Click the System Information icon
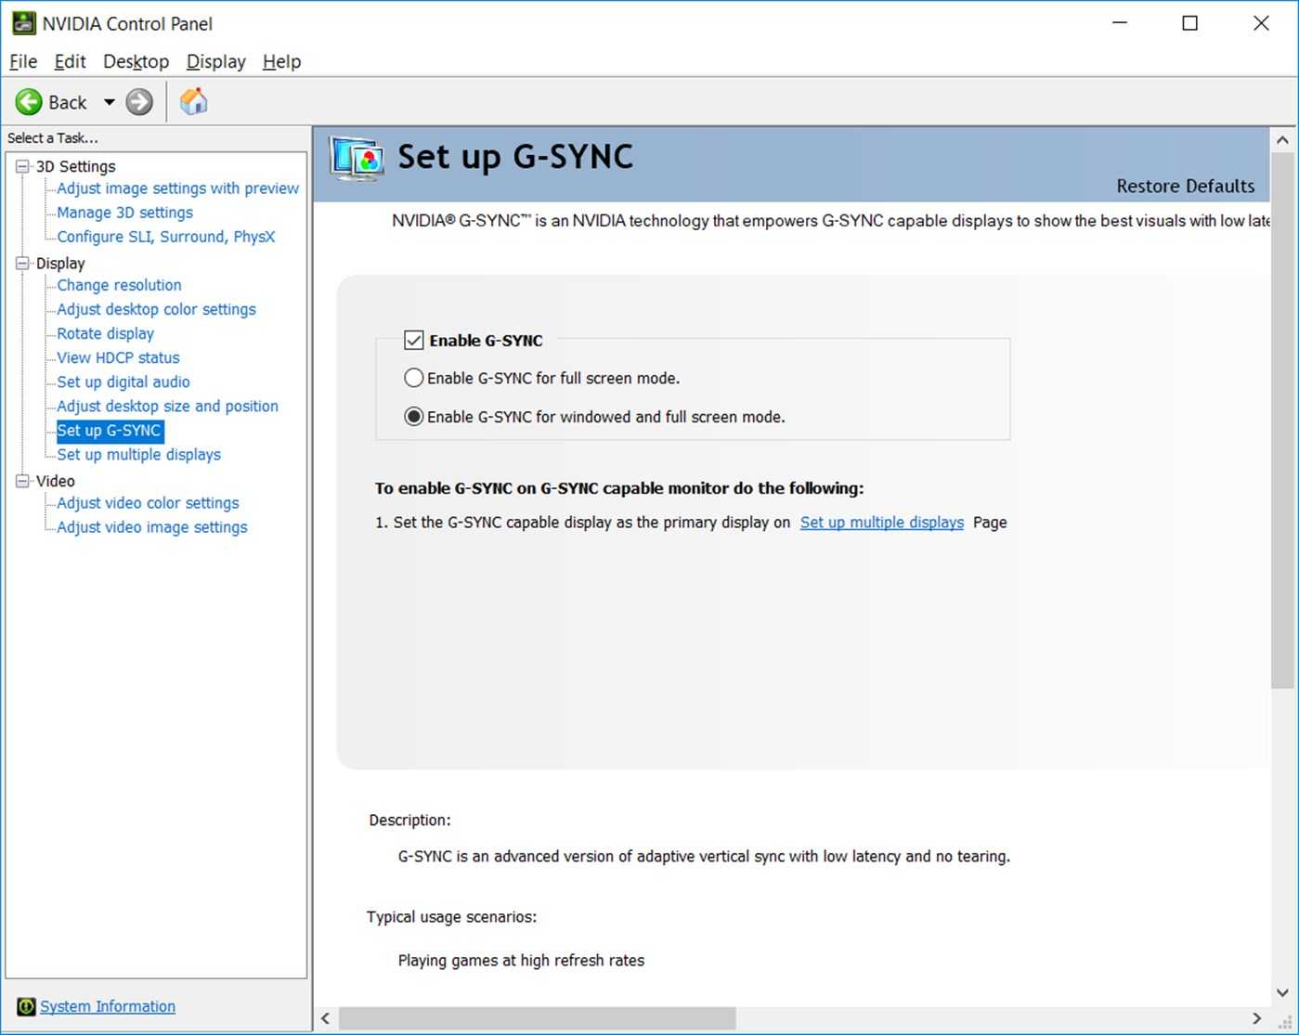Screen dimensions: 1299x1035 coord(25,1006)
